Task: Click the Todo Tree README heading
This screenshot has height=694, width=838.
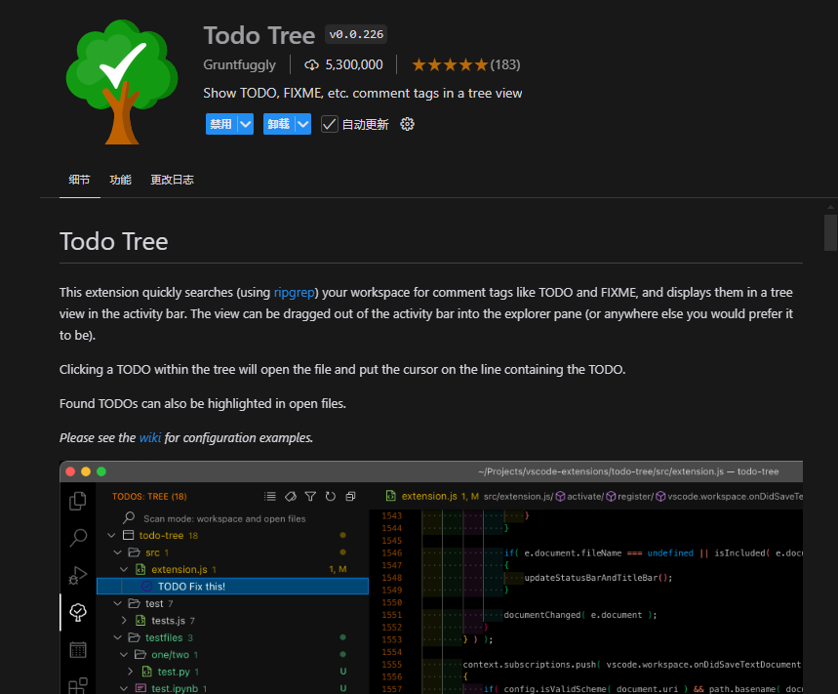Action: 114,242
